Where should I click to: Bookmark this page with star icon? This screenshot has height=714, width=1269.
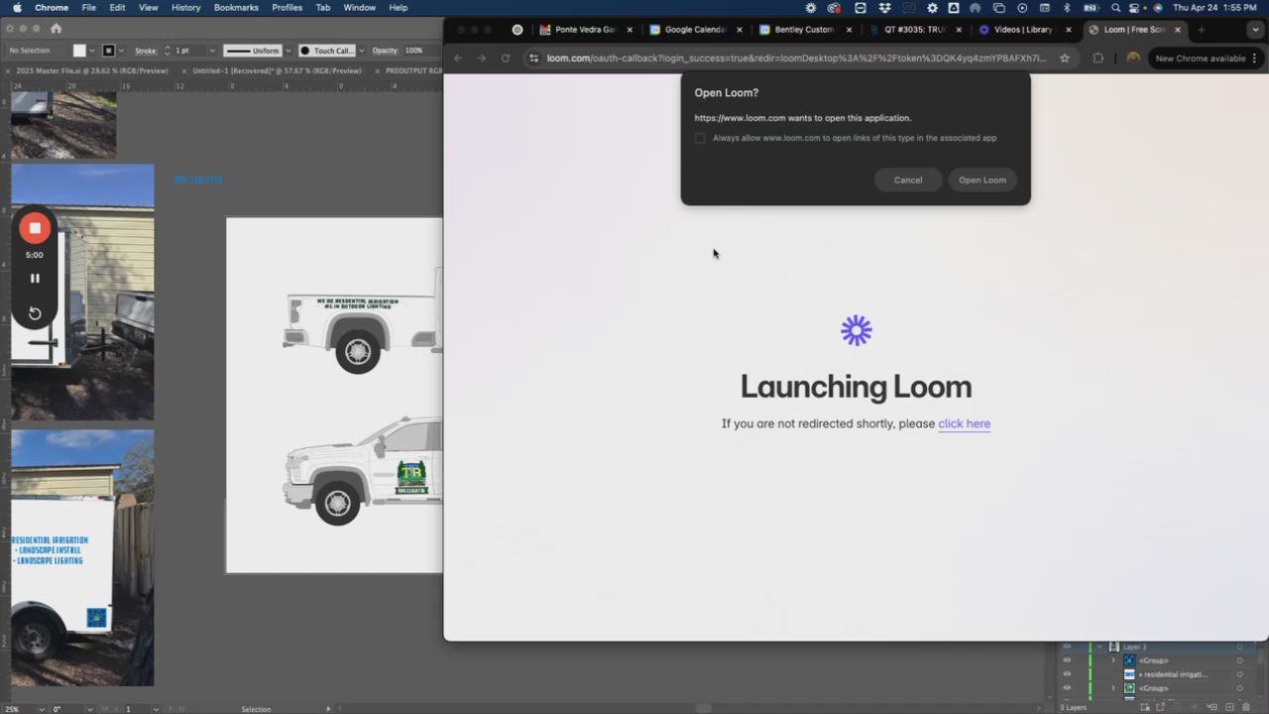1065,59
